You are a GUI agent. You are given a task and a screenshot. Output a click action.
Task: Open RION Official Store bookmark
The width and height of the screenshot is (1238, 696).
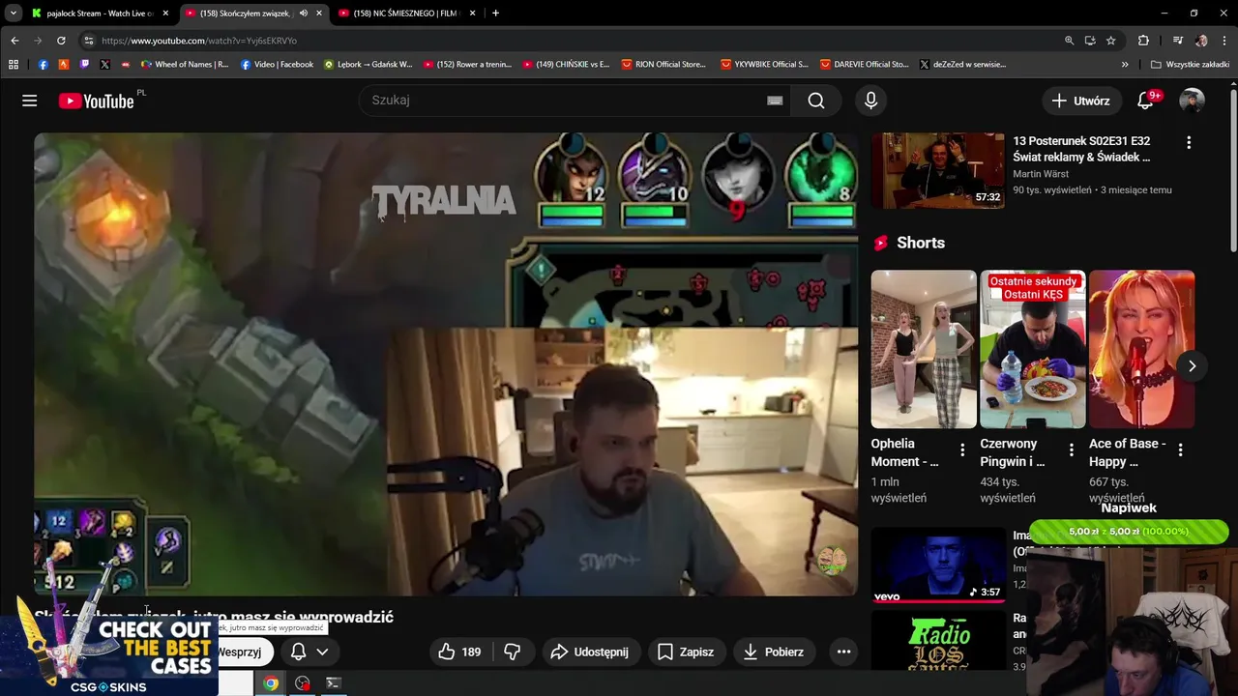pos(663,65)
